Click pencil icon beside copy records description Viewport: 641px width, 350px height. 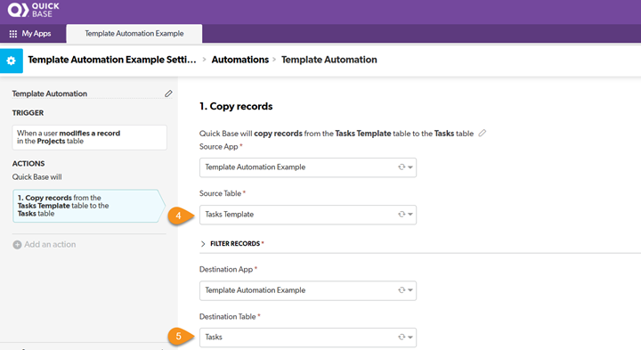pos(483,133)
